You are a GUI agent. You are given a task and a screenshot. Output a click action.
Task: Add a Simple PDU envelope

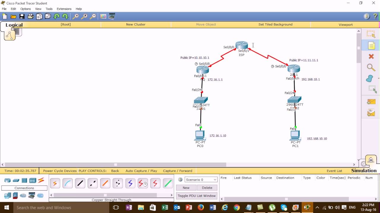[x=371, y=101]
